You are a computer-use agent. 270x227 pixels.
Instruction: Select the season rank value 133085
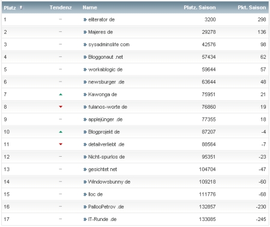coord(207,219)
